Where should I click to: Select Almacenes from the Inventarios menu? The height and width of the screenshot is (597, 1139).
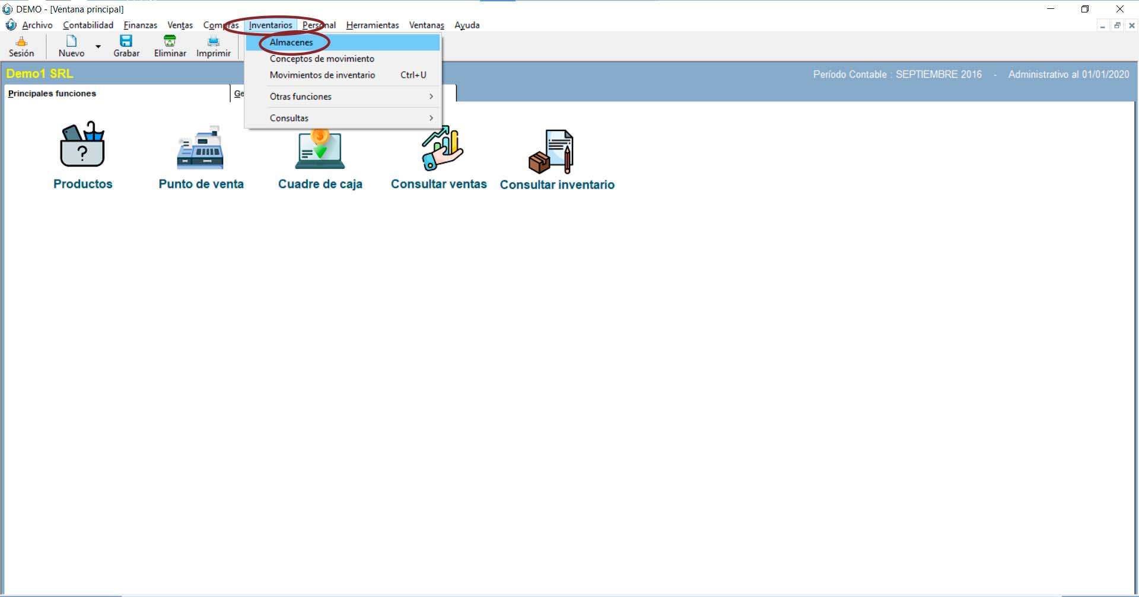pyautogui.click(x=291, y=43)
